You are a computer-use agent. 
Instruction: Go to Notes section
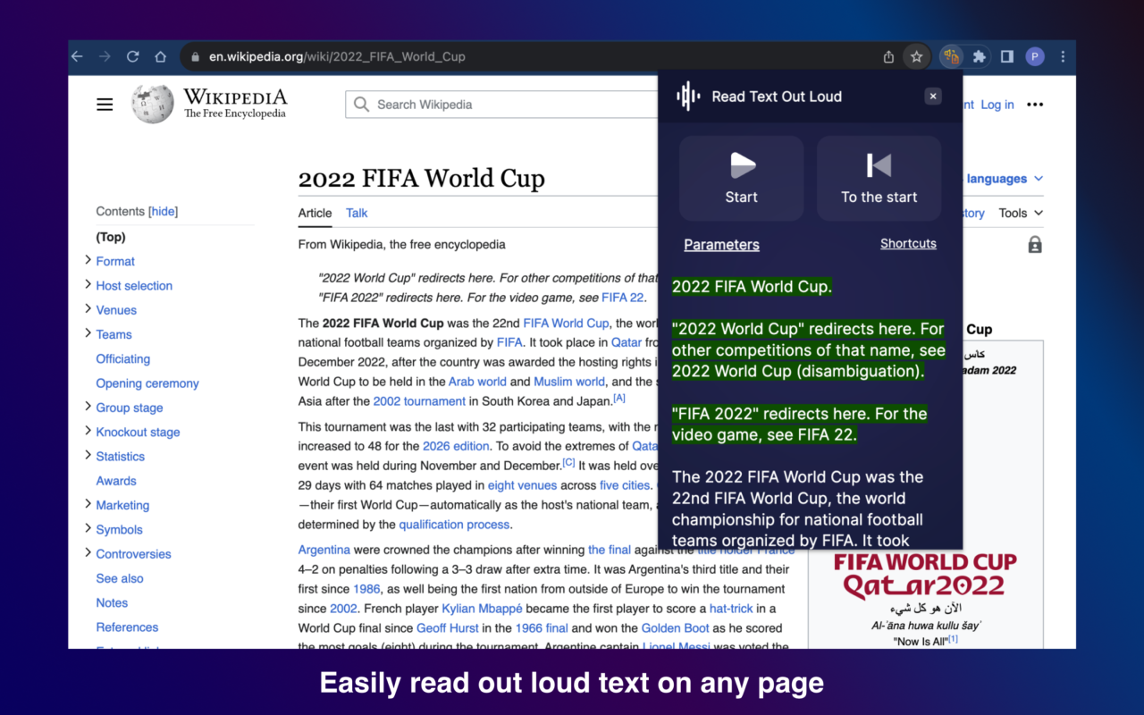point(112,602)
